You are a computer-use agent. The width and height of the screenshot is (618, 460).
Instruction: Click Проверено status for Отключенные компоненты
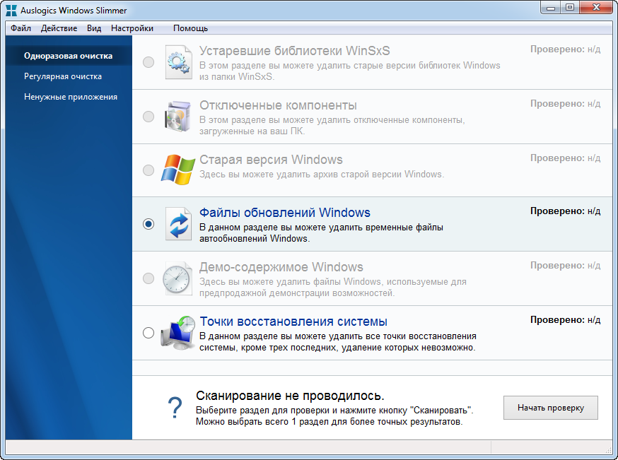point(565,104)
